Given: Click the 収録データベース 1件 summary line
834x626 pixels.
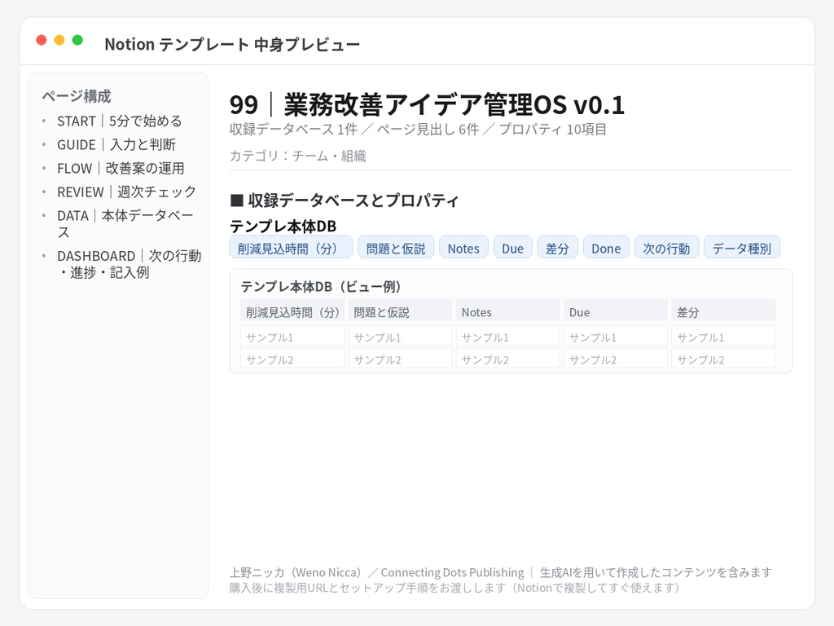Looking at the screenshot, I should 418,130.
